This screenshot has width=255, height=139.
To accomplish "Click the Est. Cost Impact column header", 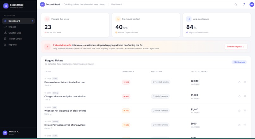I will 200,71.
